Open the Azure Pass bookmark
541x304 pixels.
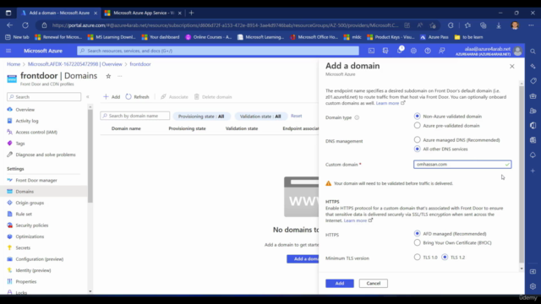(434, 37)
